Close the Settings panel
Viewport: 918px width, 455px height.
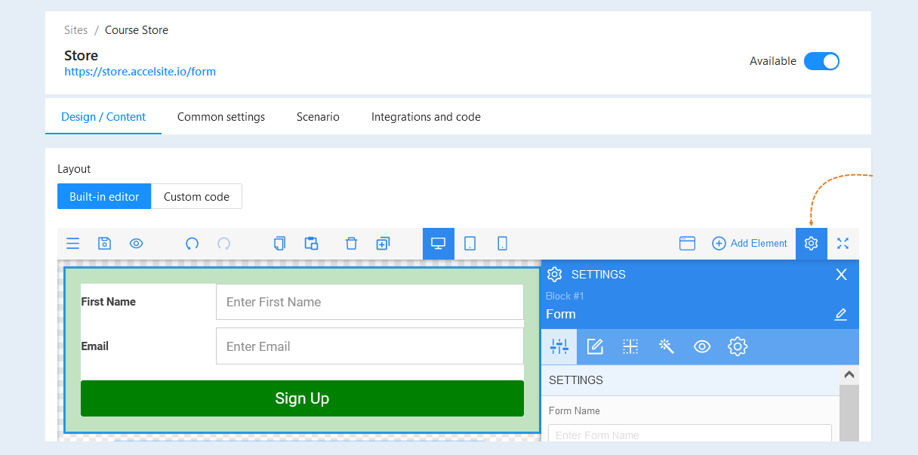tap(842, 275)
